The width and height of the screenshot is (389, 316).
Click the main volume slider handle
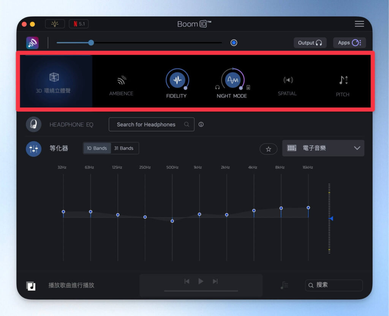point(91,43)
